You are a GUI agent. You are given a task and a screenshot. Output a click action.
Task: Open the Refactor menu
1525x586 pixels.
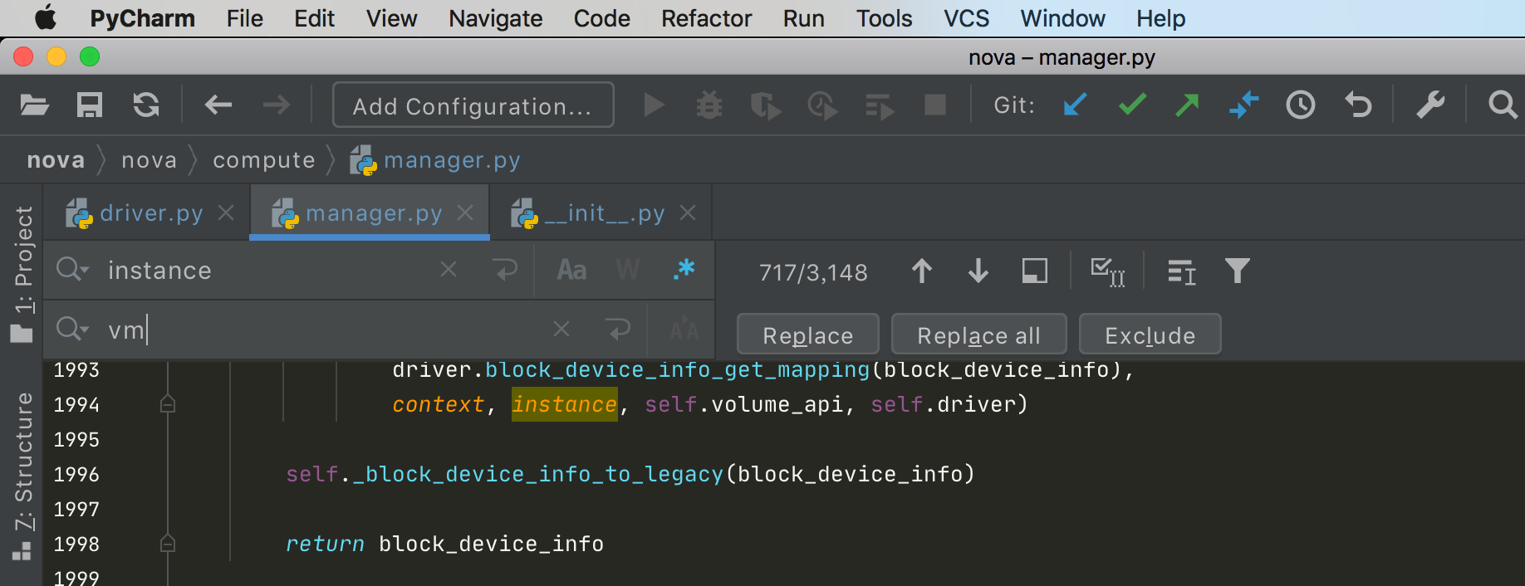tap(706, 18)
